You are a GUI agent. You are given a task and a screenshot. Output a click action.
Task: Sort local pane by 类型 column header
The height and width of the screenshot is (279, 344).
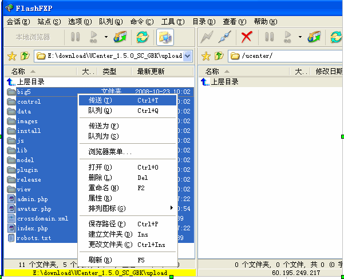tap(114, 72)
